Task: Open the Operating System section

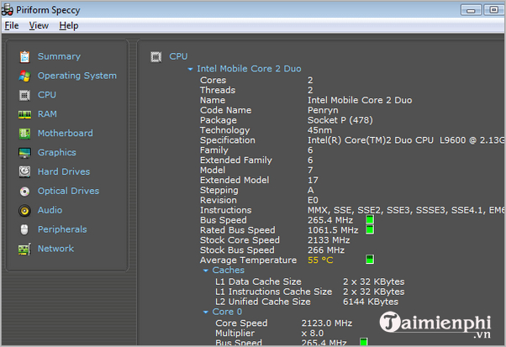Action: 77,76
